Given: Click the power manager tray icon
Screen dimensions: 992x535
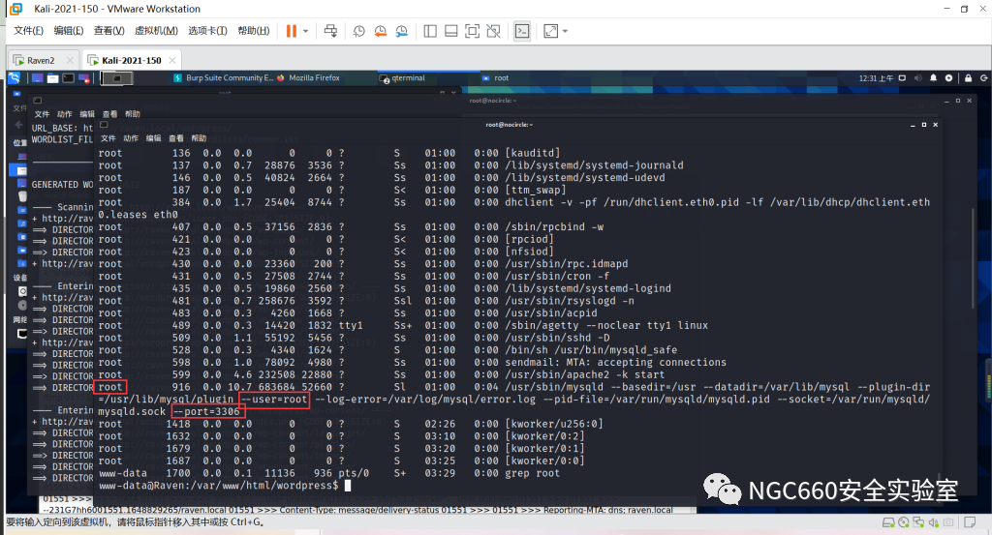Looking at the screenshot, I should [x=948, y=78].
